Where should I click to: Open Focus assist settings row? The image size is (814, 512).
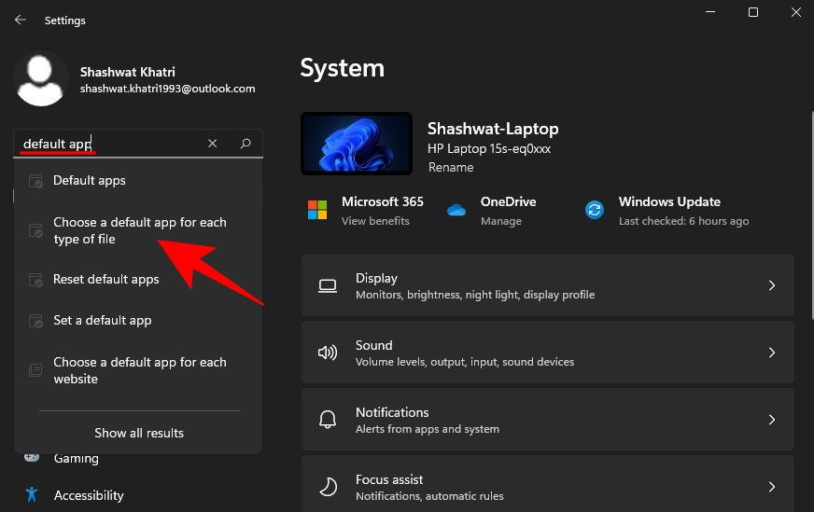pos(547,486)
